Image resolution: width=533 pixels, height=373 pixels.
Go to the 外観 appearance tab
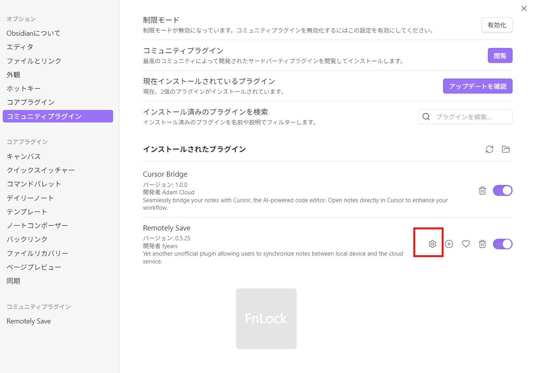(58, 75)
